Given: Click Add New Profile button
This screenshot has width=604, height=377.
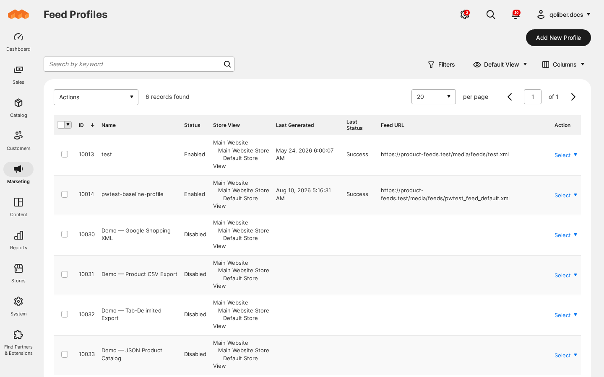Looking at the screenshot, I should click(558, 38).
